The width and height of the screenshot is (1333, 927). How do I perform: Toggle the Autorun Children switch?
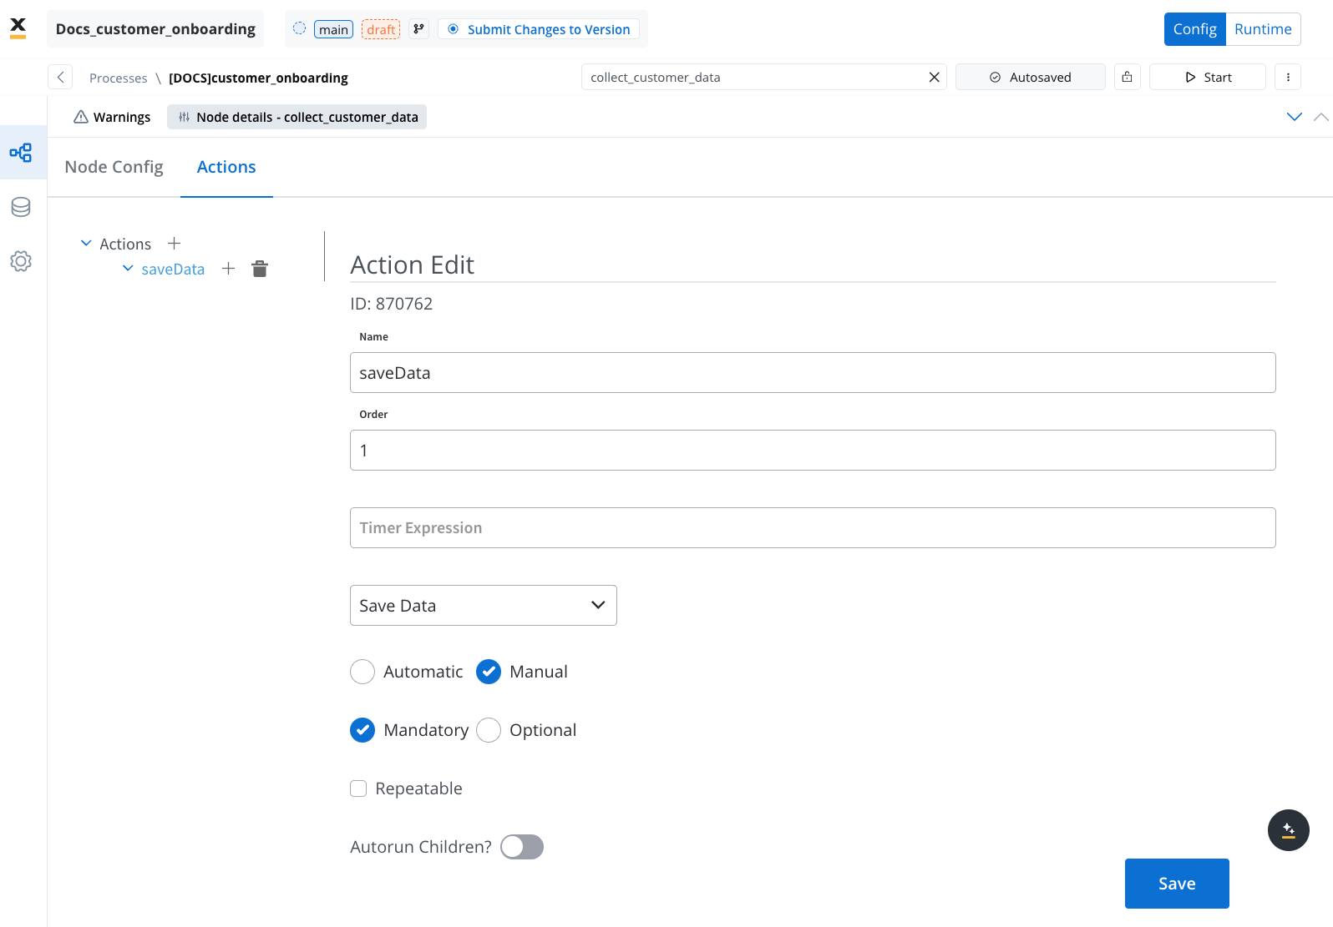coord(522,847)
